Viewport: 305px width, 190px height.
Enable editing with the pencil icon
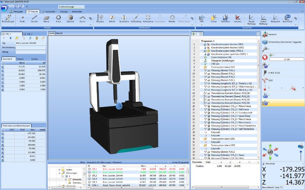point(43,38)
